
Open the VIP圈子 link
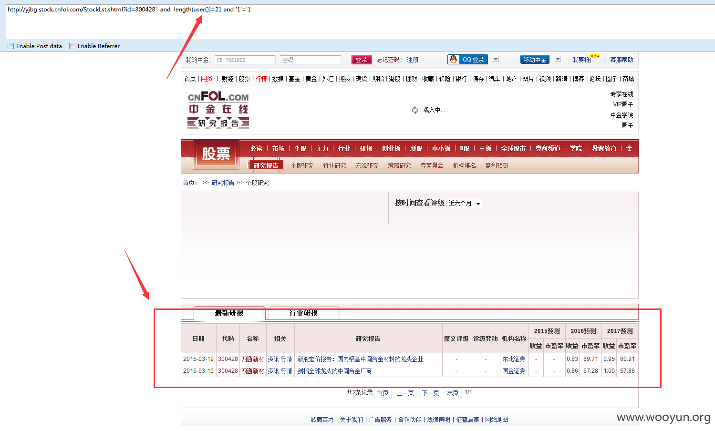tap(623, 104)
